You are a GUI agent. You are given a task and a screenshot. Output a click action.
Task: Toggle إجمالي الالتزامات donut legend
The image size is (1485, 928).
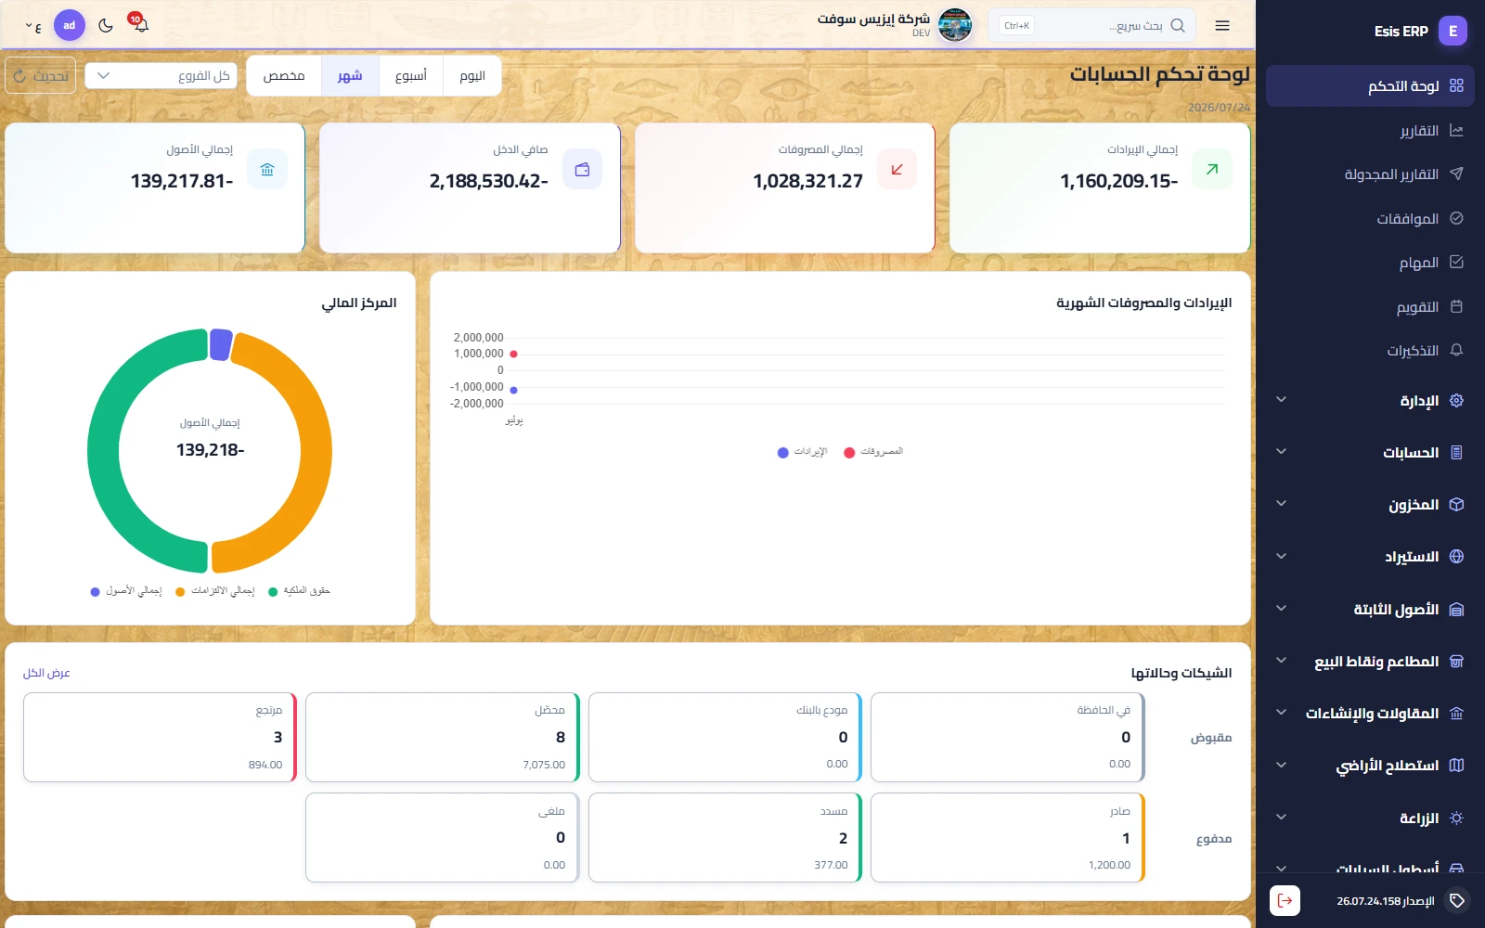coord(215,591)
